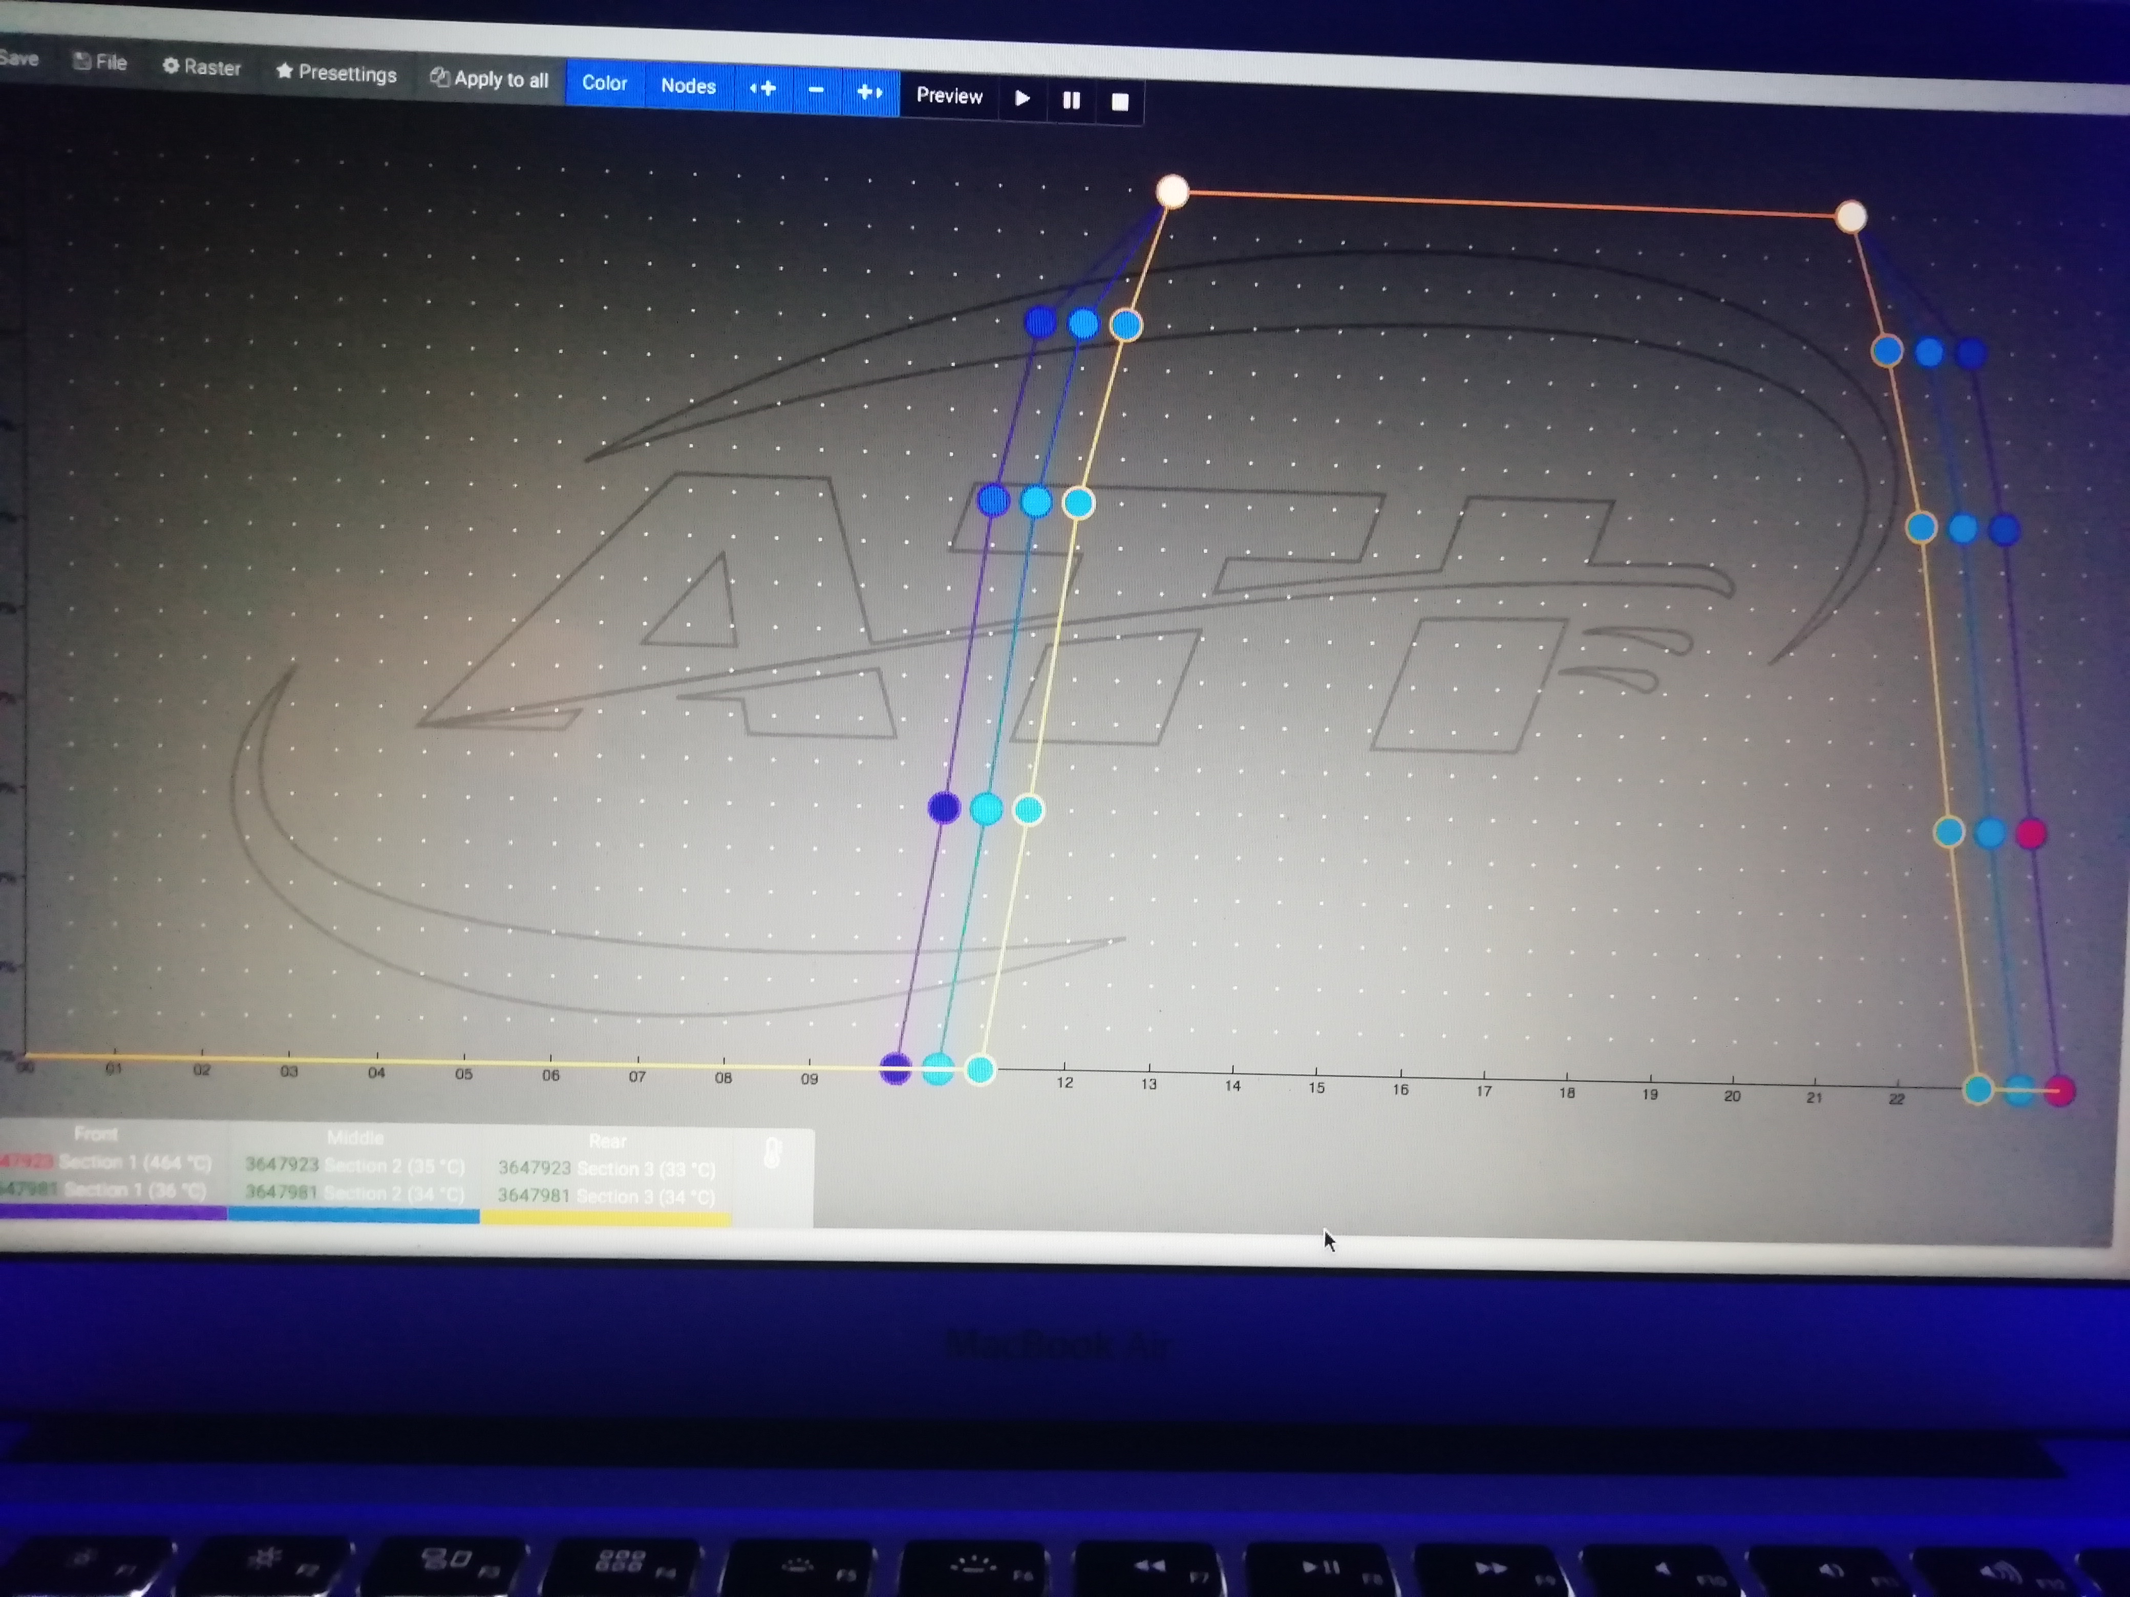Screen dimensions: 2130x1597
Task: Select the top-left white peak node
Action: [1172, 191]
